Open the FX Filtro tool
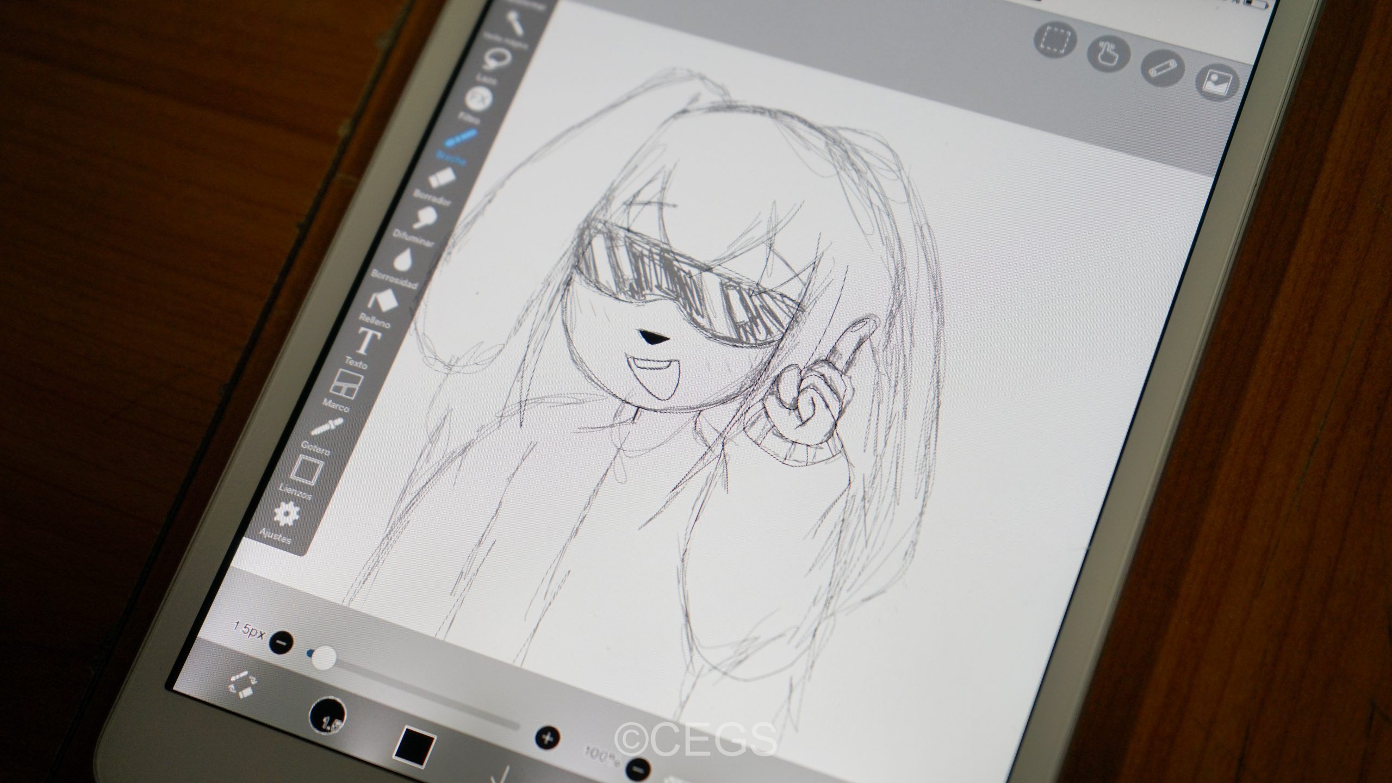The width and height of the screenshot is (1392, 783). pyautogui.click(x=478, y=103)
